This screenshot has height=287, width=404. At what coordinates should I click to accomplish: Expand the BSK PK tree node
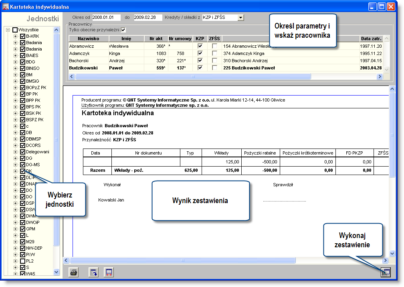pos(16,113)
